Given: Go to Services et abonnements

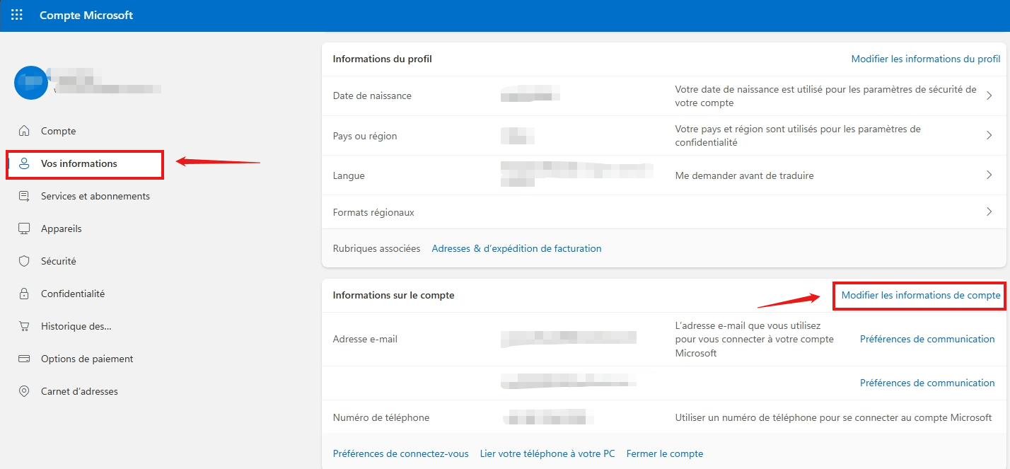Looking at the screenshot, I should (95, 196).
